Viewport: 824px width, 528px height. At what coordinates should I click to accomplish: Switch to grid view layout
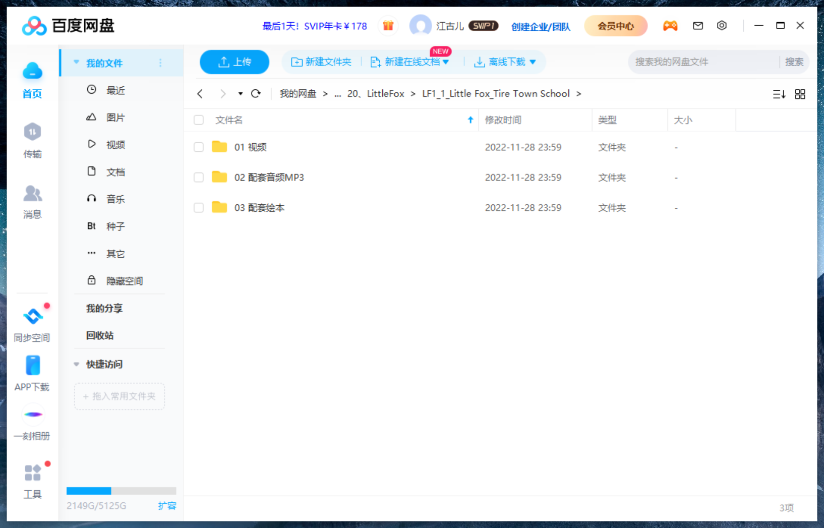tap(800, 94)
